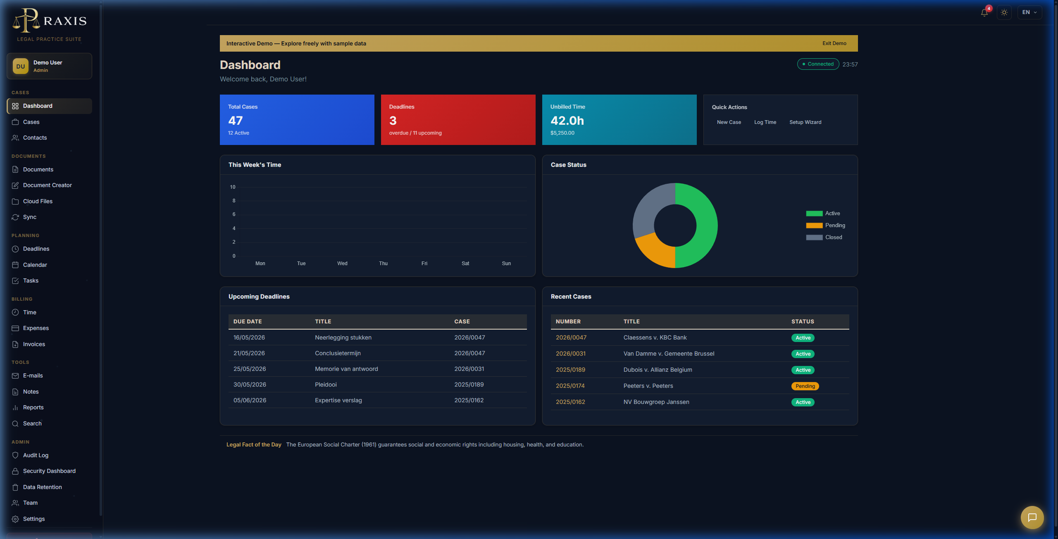Open the chat bubble floating button
The height and width of the screenshot is (539, 1058).
point(1032,517)
